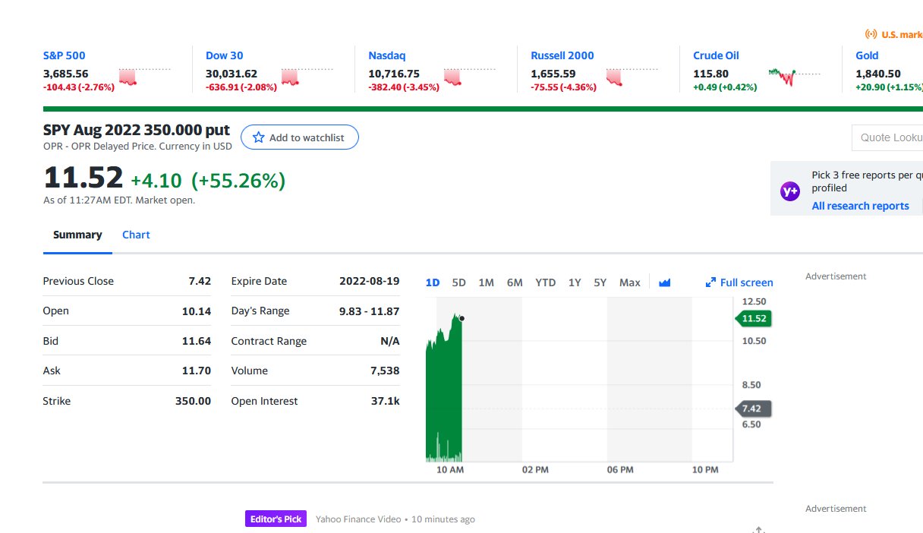The image size is (923, 533).
Task: Select the 6M chart range
Action: [515, 282]
